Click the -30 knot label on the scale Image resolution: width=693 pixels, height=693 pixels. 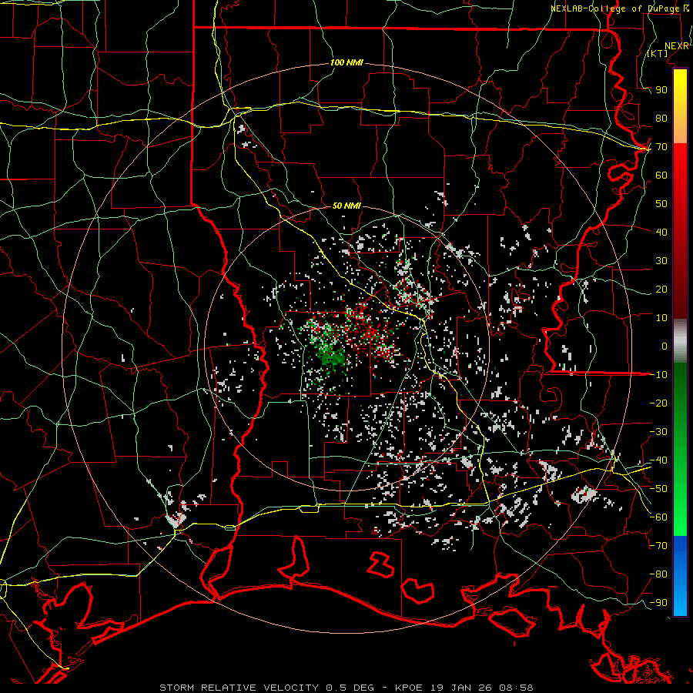click(658, 432)
